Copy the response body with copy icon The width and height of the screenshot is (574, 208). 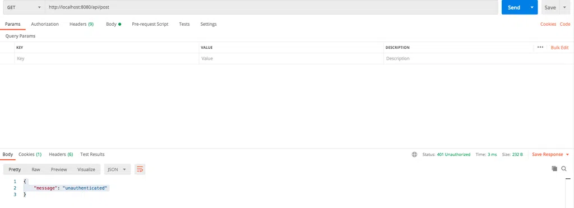[x=554, y=169]
